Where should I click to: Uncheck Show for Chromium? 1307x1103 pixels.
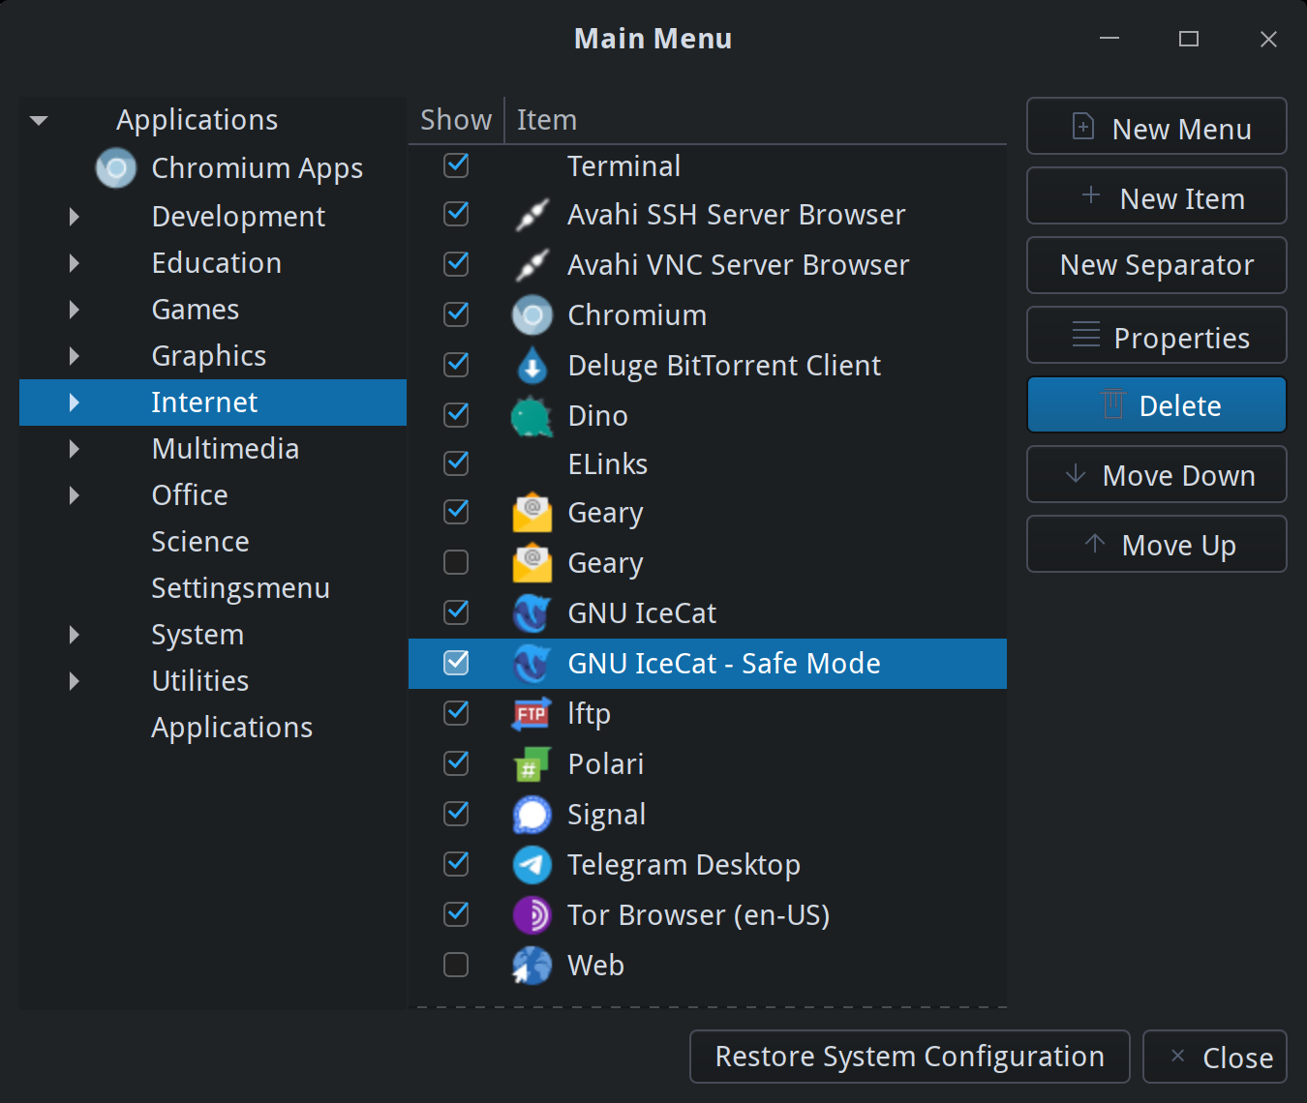pos(456,314)
